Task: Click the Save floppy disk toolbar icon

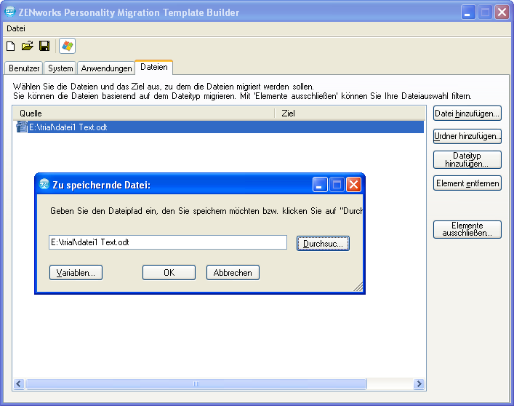Action: [44, 46]
